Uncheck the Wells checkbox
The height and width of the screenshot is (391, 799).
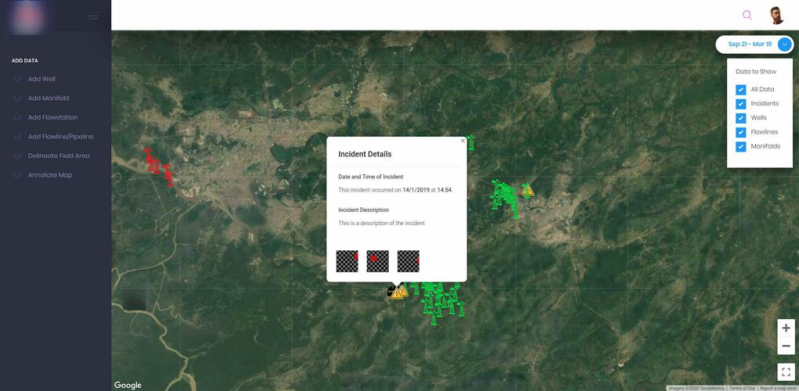click(x=741, y=118)
